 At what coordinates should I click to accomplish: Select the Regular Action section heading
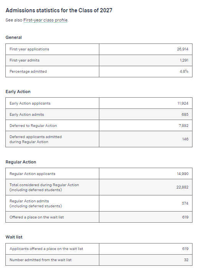click(21, 162)
